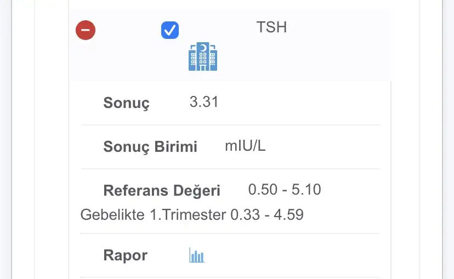Image resolution: width=454 pixels, height=279 pixels.
Task: Click the Gebelikte 1.Trimester text
Action: 153,215
